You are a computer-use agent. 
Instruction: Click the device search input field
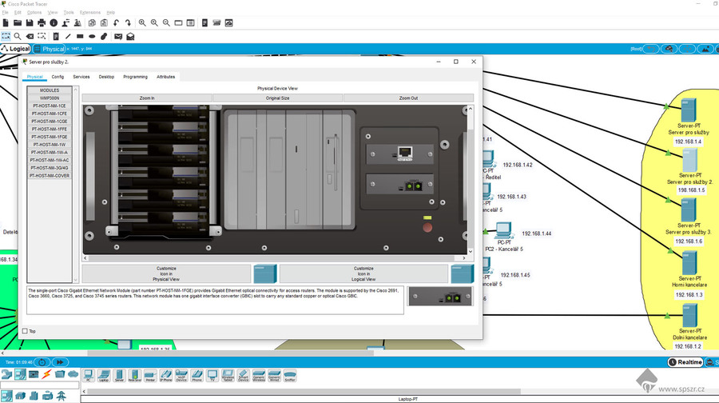40,385
